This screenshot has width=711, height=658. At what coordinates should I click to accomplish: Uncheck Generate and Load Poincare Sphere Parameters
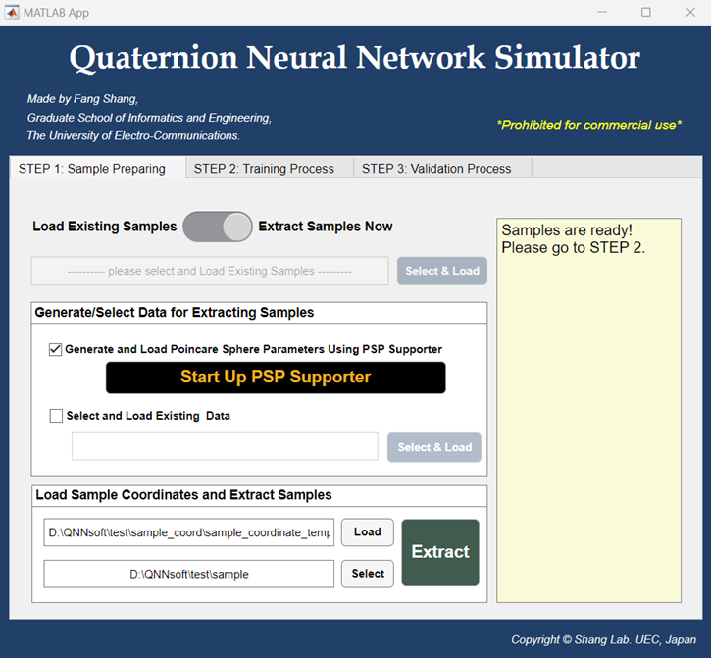pyautogui.click(x=55, y=350)
